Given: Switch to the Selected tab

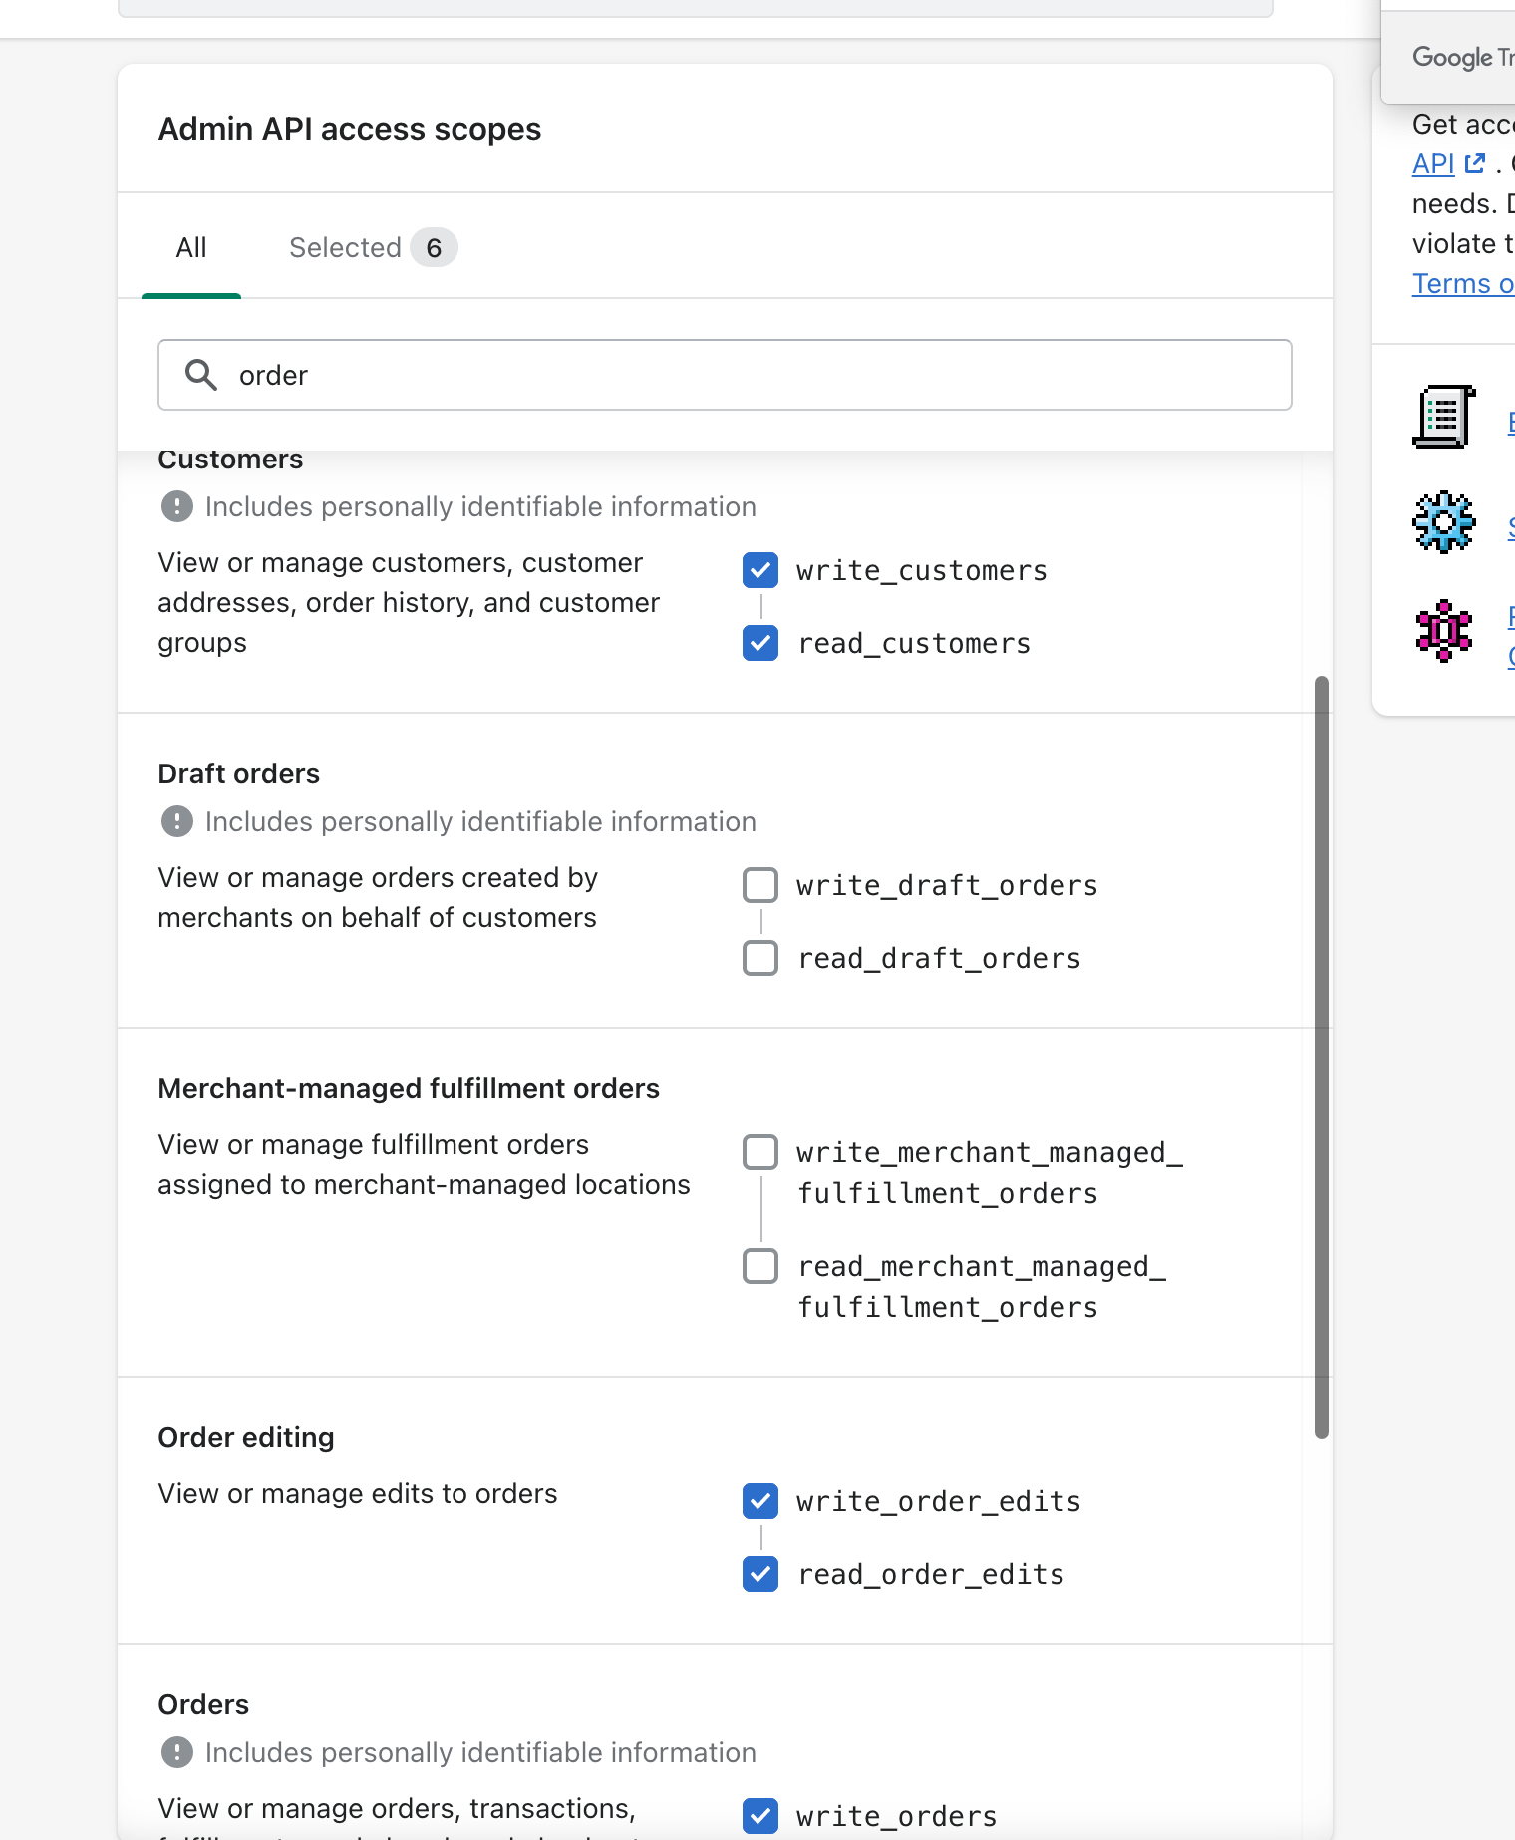Looking at the screenshot, I should click(x=372, y=247).
